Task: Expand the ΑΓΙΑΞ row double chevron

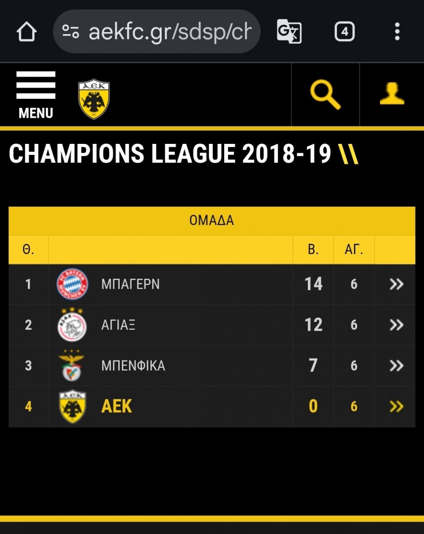Action: pos(396,325)
